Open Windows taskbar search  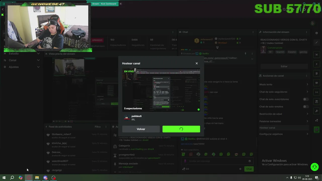tap(12, 178)
